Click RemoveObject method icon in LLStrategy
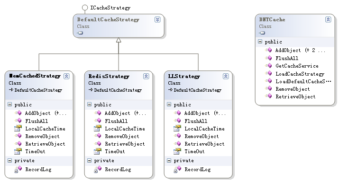 [x=178, y=136]
